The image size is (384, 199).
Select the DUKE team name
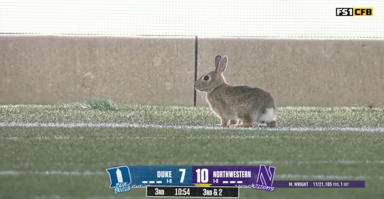coord(164,174)
